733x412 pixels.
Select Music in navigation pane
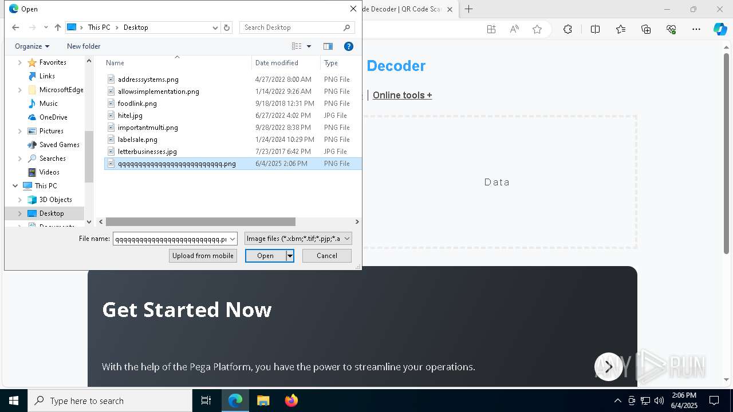48,104
